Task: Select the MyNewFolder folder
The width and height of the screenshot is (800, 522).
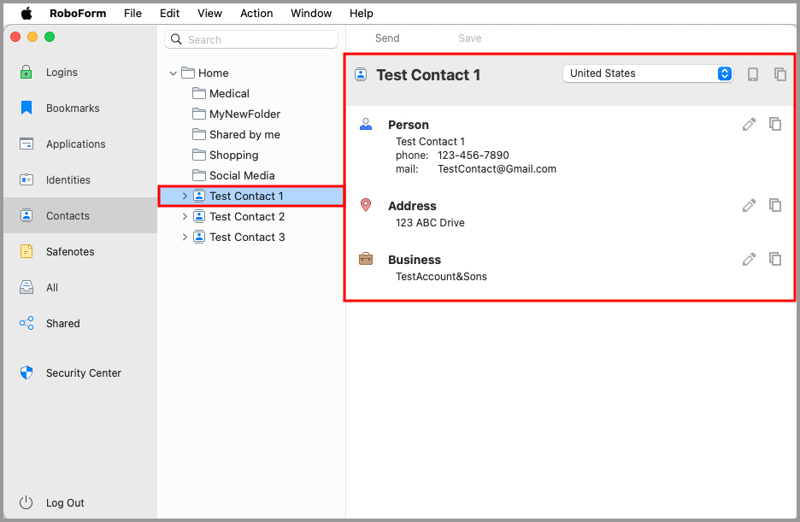Action: click(x=244, y=114)
